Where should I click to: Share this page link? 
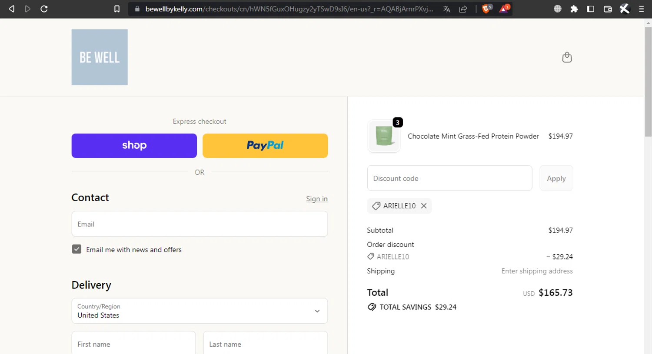coord(463,9)
